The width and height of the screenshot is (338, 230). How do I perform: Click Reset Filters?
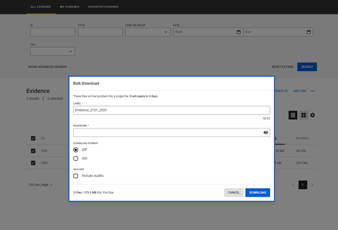pos(283,67)
